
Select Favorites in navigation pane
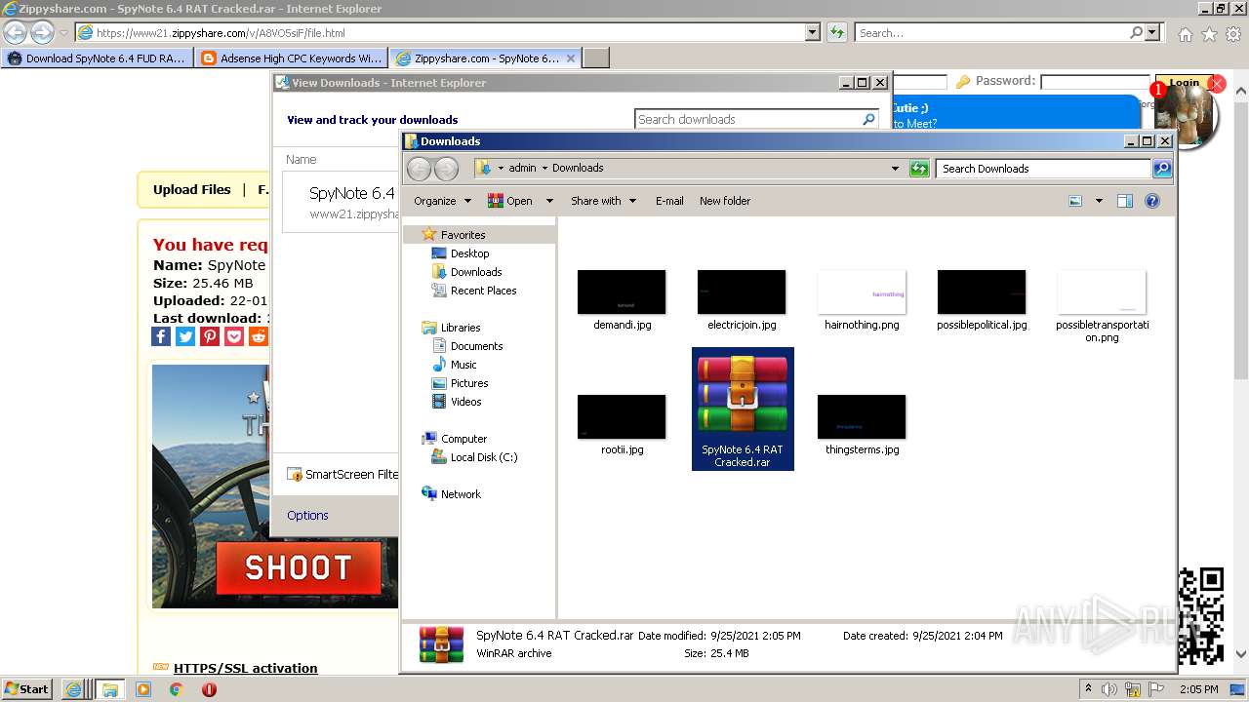point(463,235)
